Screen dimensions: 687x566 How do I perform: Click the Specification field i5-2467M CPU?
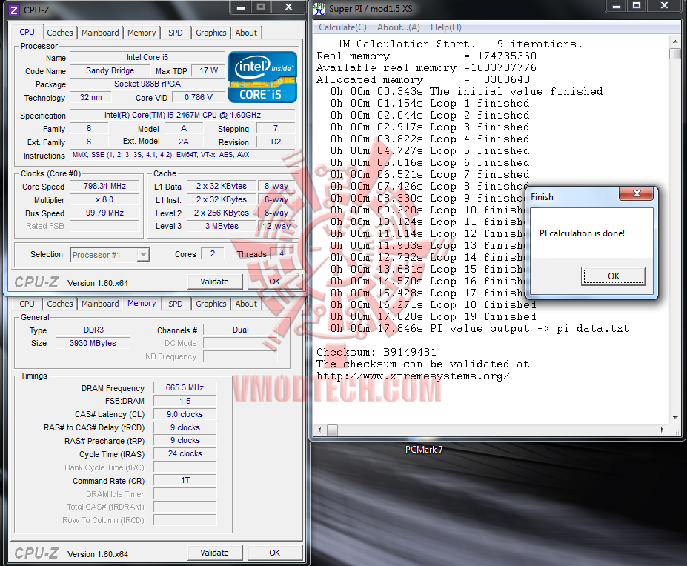pos(183,116)
